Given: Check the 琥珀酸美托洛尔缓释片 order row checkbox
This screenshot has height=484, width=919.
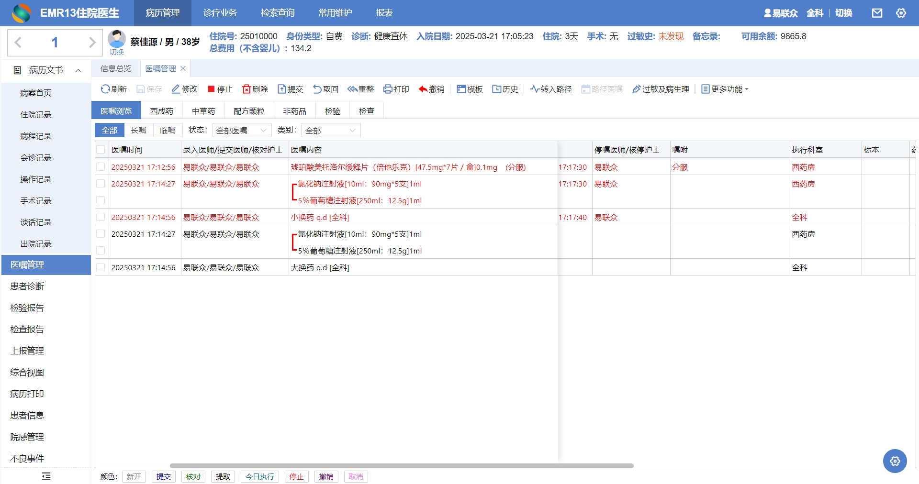Looking at the screenshot, I should [101, 167].
